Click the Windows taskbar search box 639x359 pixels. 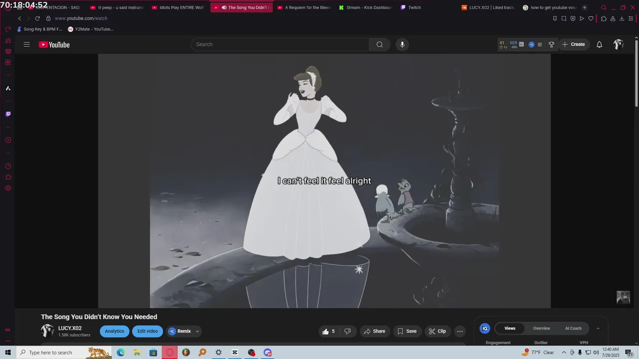click(65, 353)
